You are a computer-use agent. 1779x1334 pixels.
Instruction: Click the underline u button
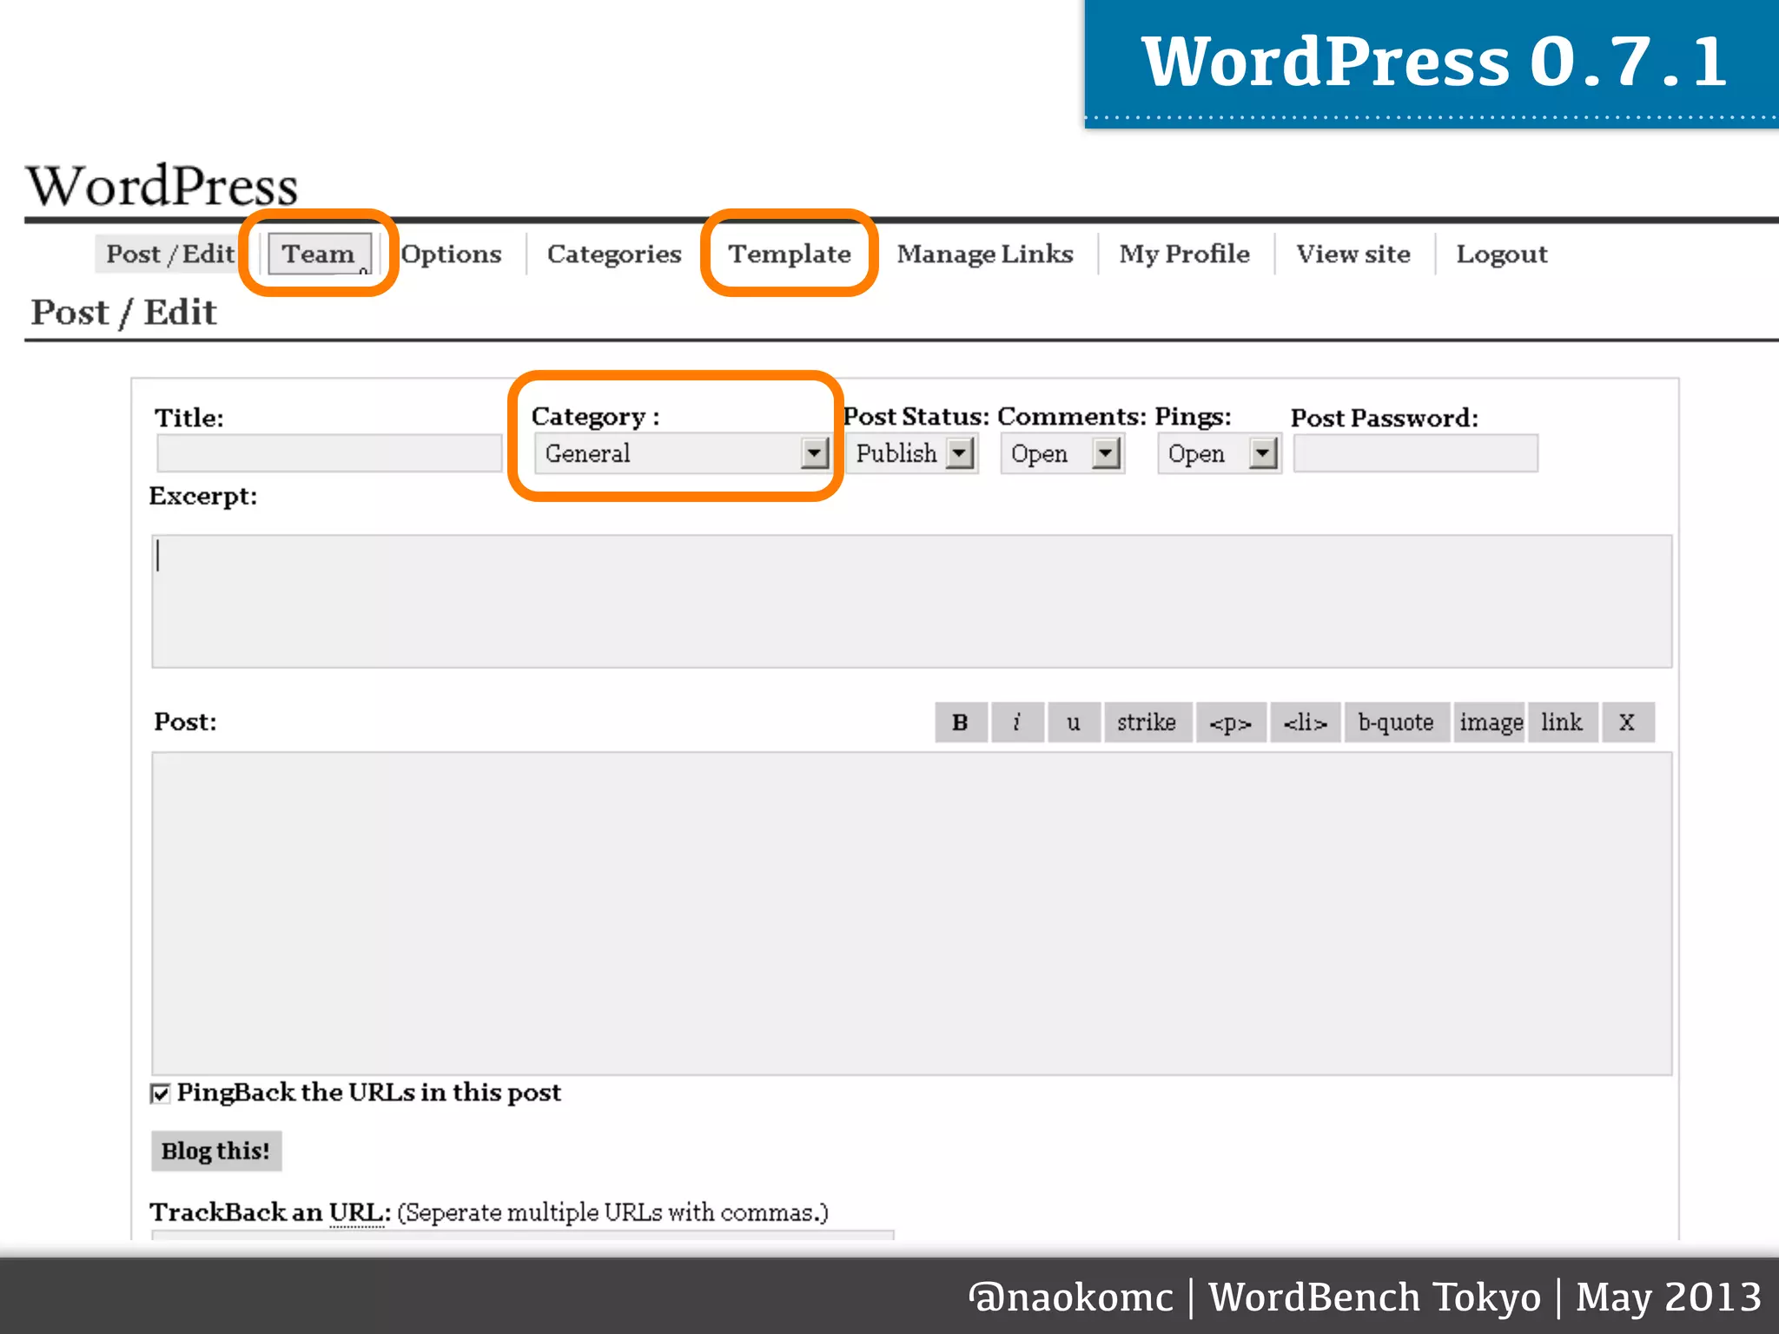coord(1074,723)
